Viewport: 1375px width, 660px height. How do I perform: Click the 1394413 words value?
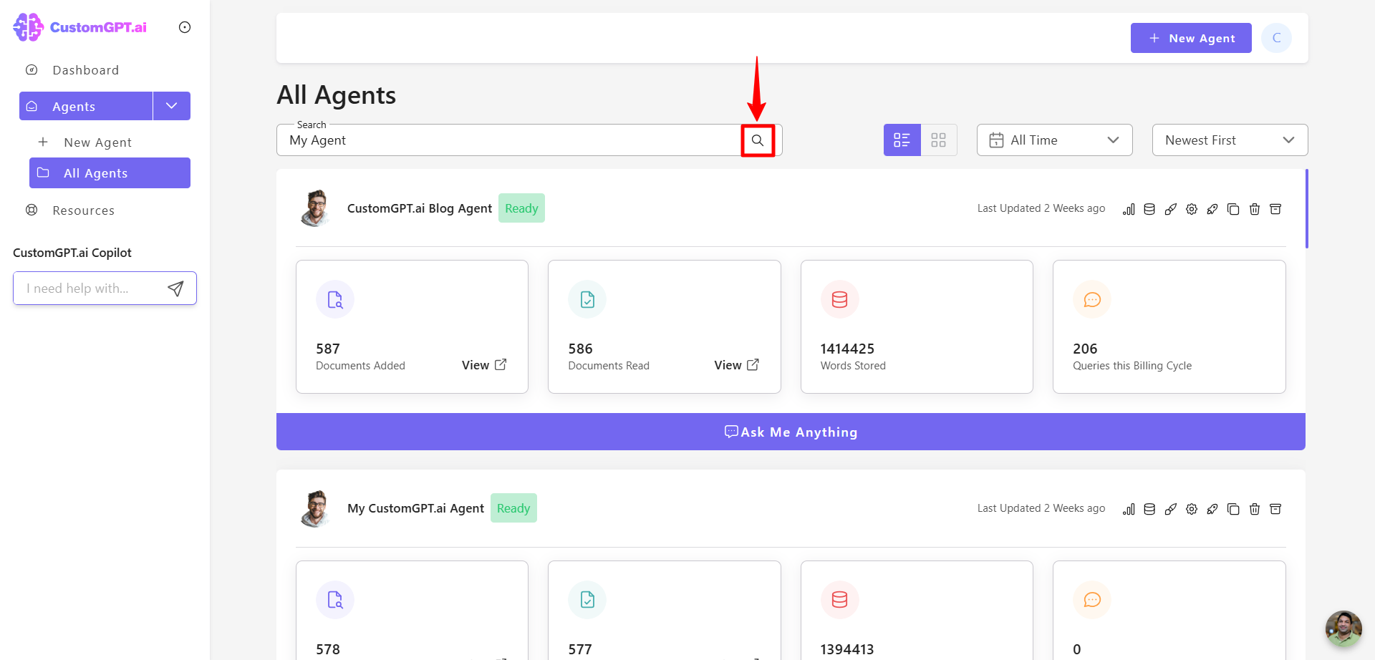(x=847, y=649)
